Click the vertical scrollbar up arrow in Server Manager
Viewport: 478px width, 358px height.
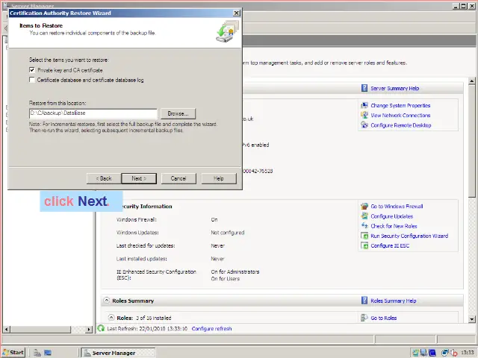tap(471, 81)
